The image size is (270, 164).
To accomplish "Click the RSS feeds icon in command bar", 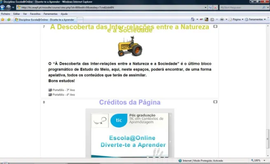I will click(212, 19).
